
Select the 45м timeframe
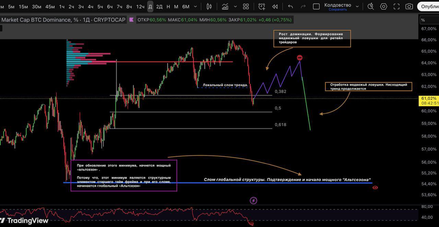tap(50, 7)
